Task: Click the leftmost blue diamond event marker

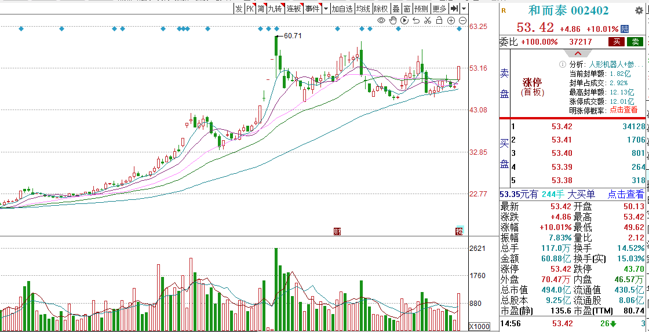Action: pyautogui.click(x=21, y=28)
